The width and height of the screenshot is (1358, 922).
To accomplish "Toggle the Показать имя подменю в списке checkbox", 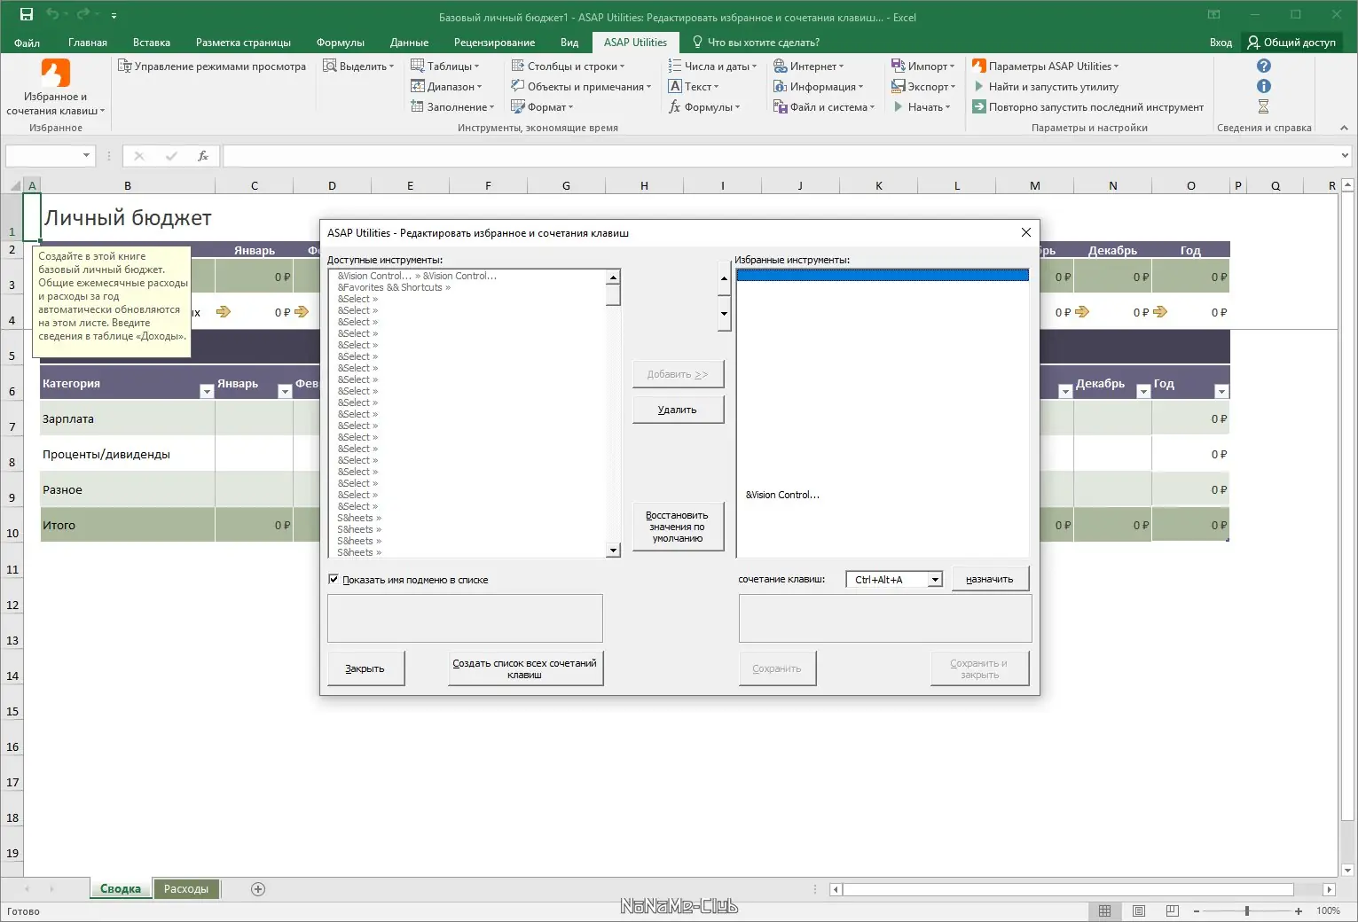I will (334, 579).
